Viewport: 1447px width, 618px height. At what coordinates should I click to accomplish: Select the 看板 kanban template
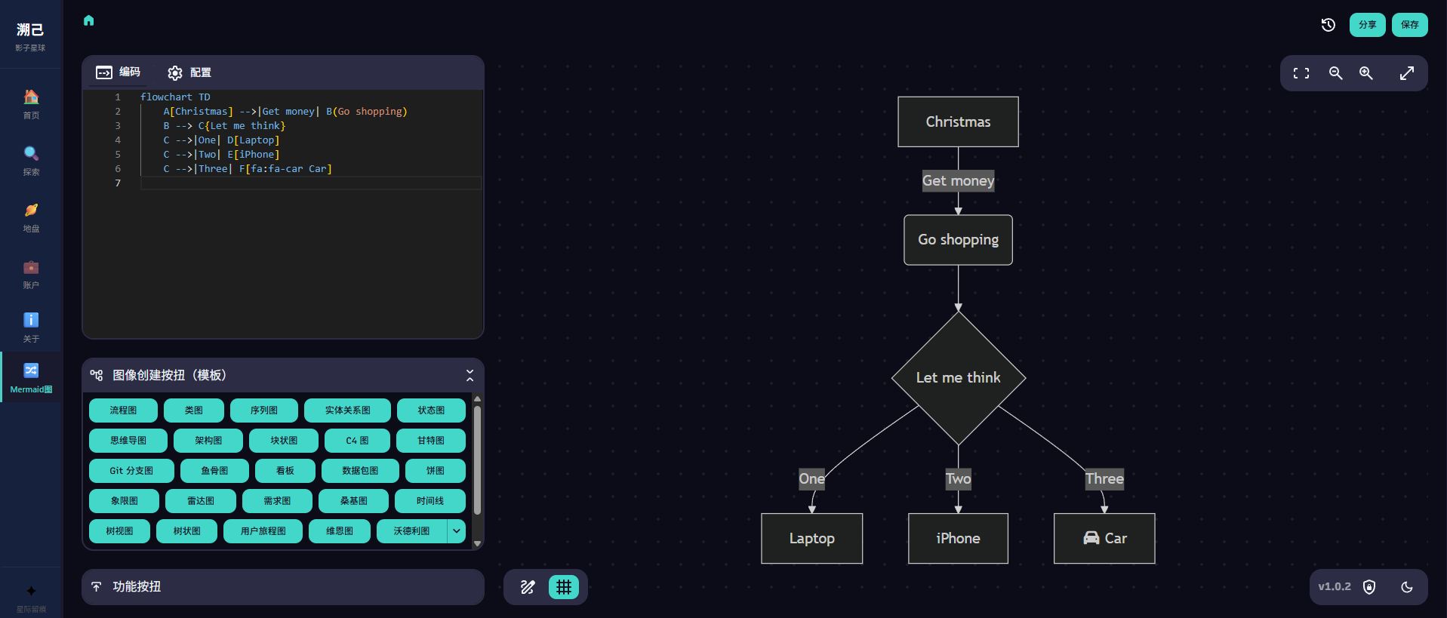tap(285, 471)
